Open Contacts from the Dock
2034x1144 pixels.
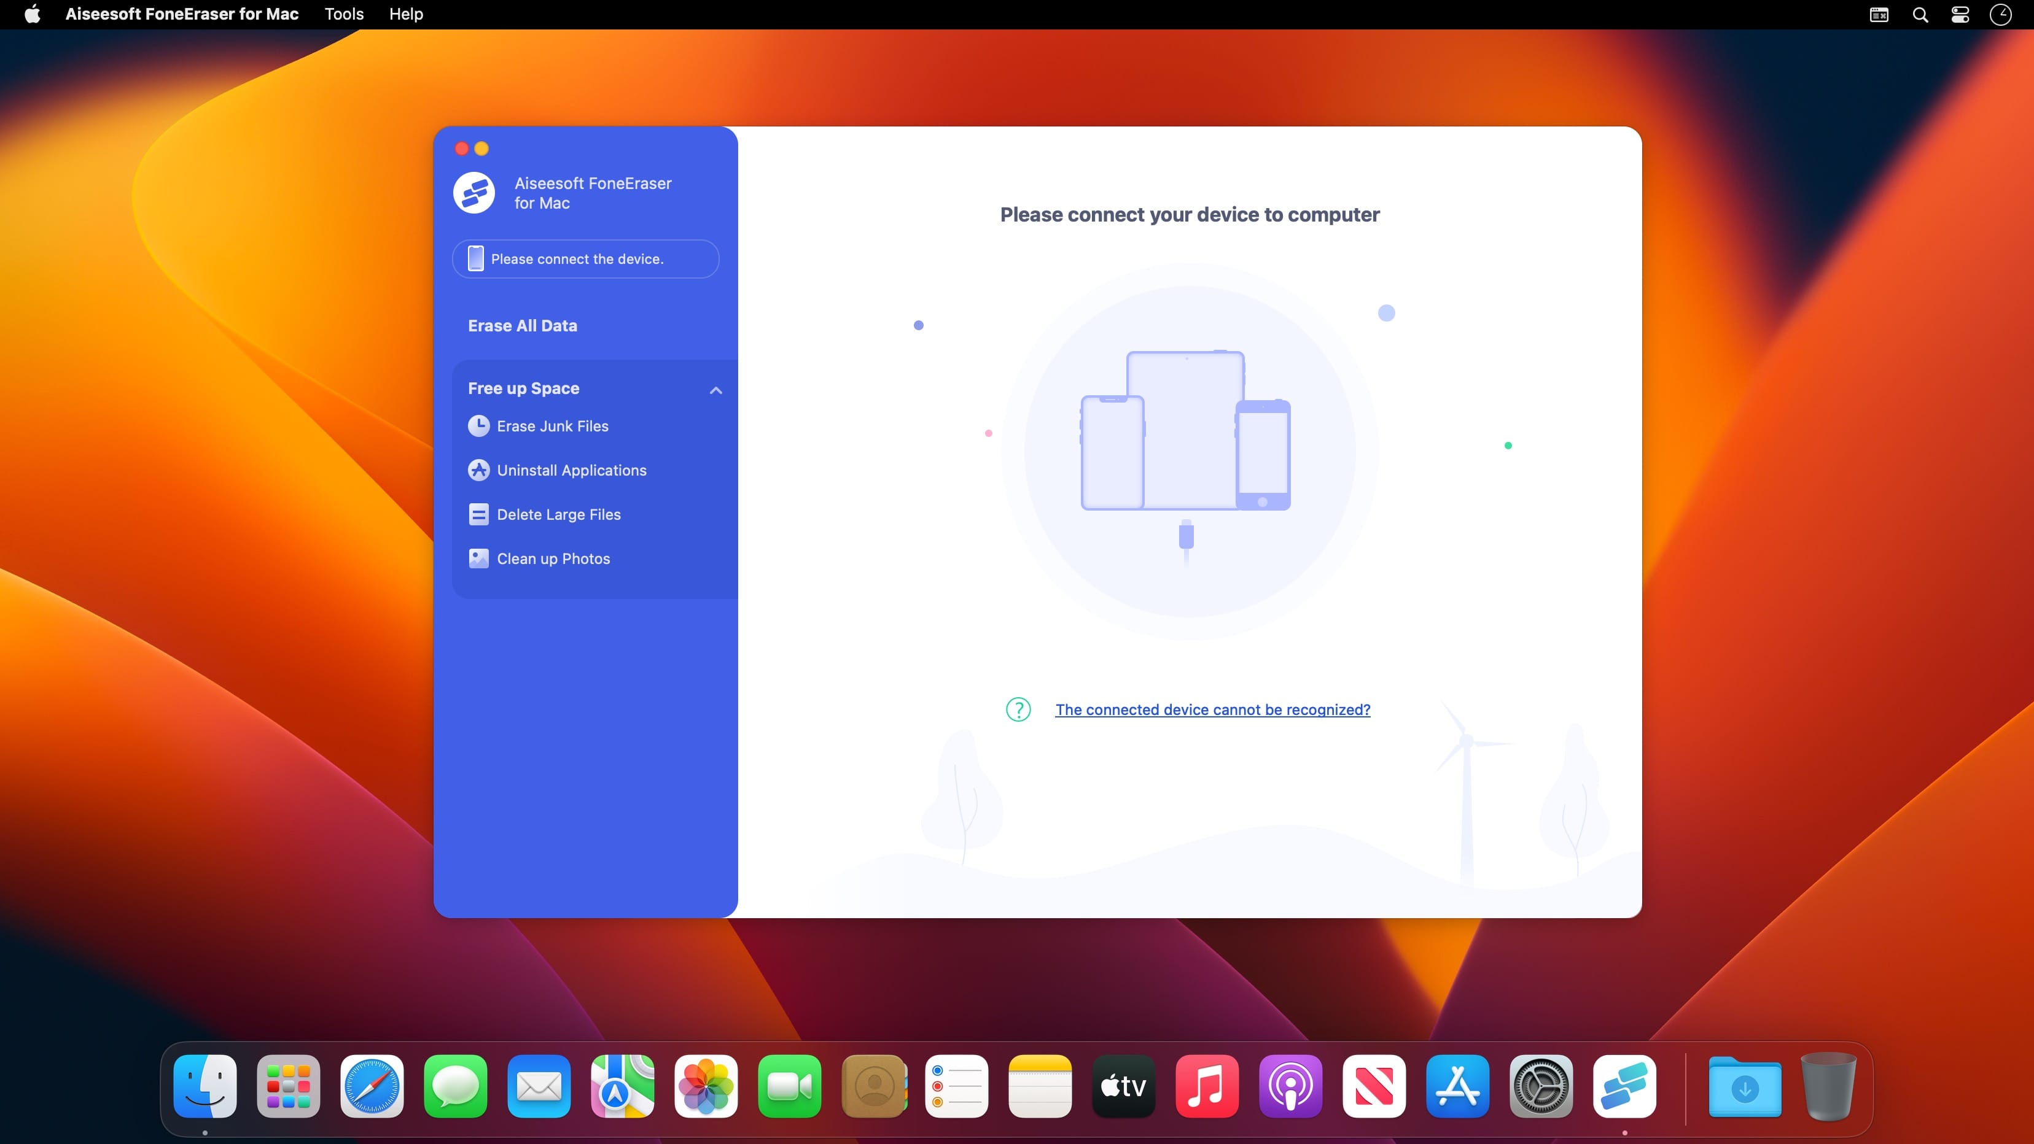(873, 1086)
